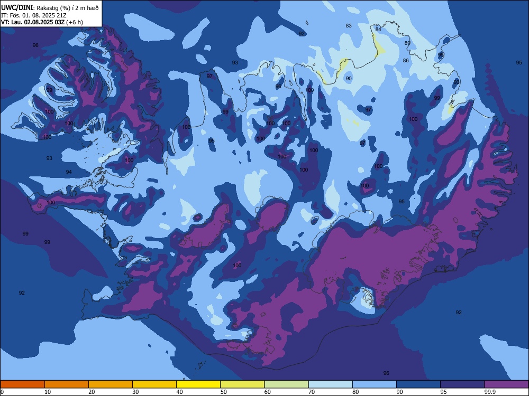Click the pale yellow 50–60 legend swatch

point(243,384)
